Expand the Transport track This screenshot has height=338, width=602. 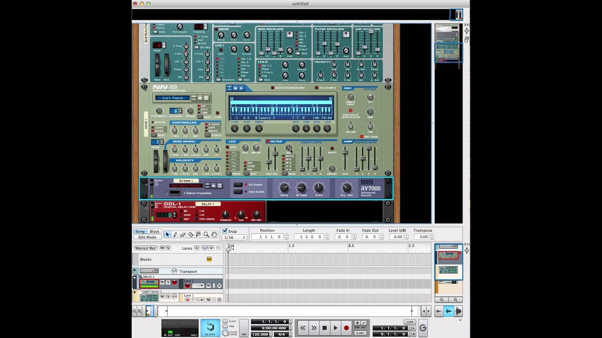point(135,271)
